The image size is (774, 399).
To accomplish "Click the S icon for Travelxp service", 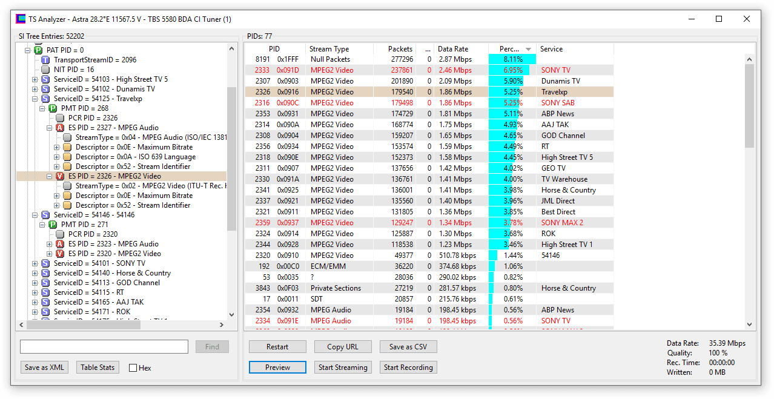I will (x=45, y=99).
